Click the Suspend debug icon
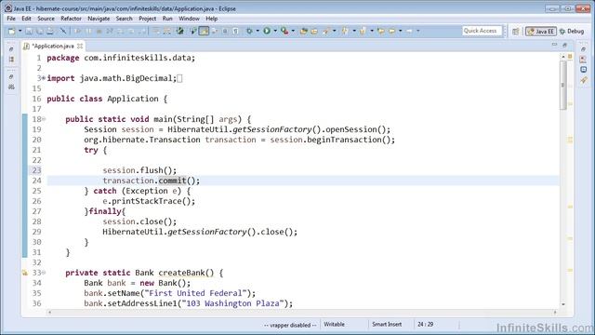This screenshot has width=595, height=335. click(88, 31)
